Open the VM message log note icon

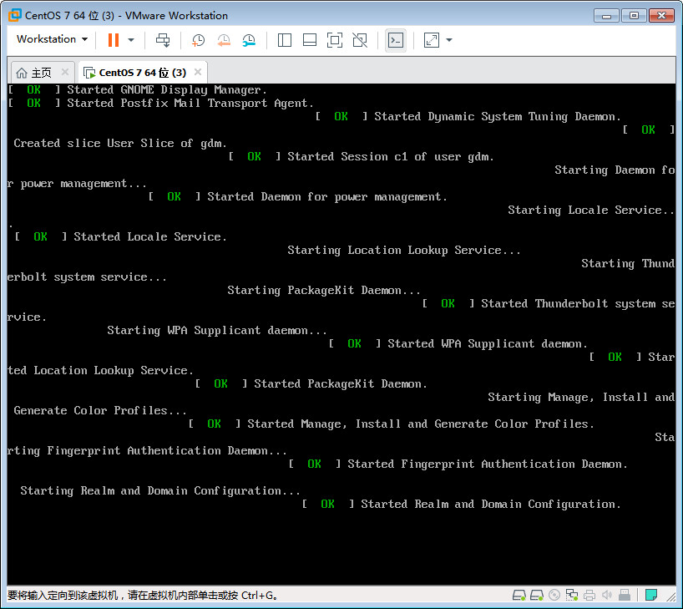(652, 594)
